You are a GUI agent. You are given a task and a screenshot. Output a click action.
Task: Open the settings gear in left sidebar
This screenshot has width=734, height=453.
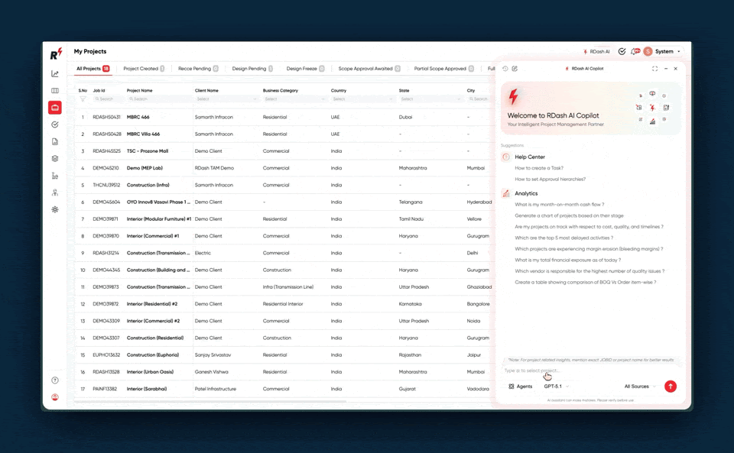pyautogui.click(x=55, y=209)
